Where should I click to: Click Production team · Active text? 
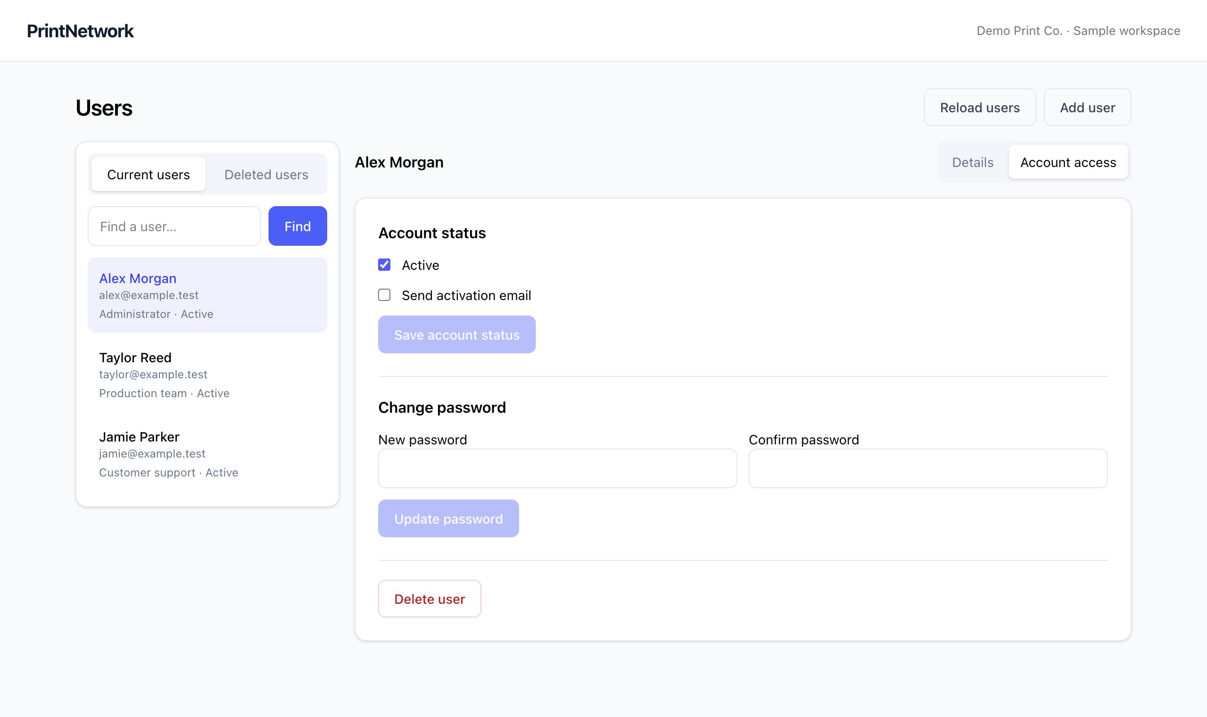click(164, 393)
